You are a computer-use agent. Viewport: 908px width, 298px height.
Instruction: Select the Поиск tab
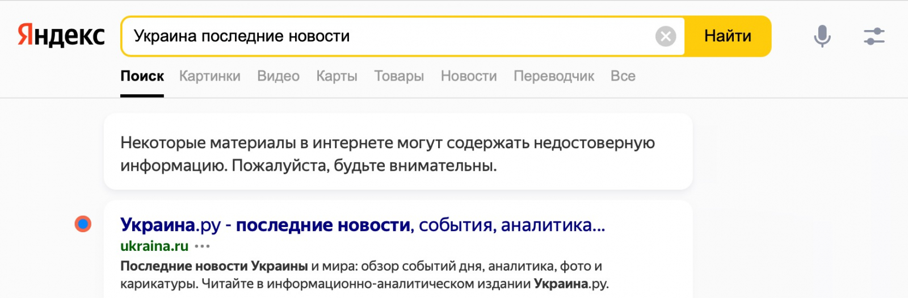142,76
